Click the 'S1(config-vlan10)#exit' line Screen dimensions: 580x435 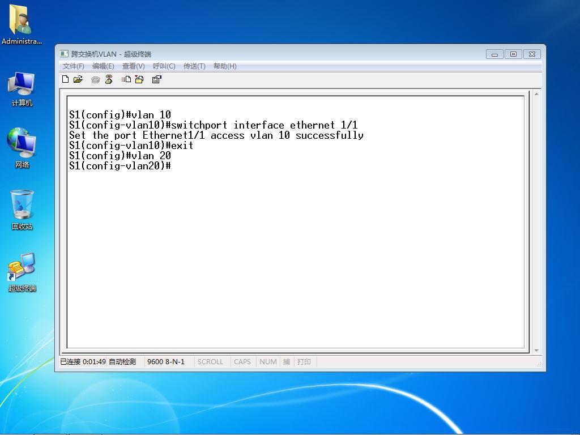(131, 146)
